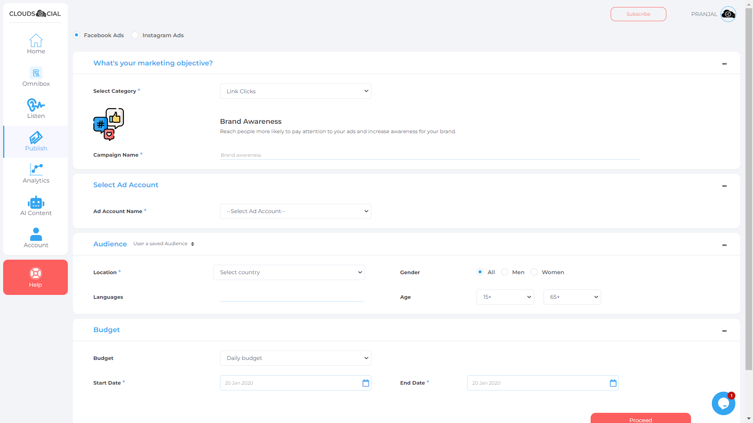This screenshot has width=753, height=423.
Task: Click the Start Date calendar icon
Action: coord(366,383)
